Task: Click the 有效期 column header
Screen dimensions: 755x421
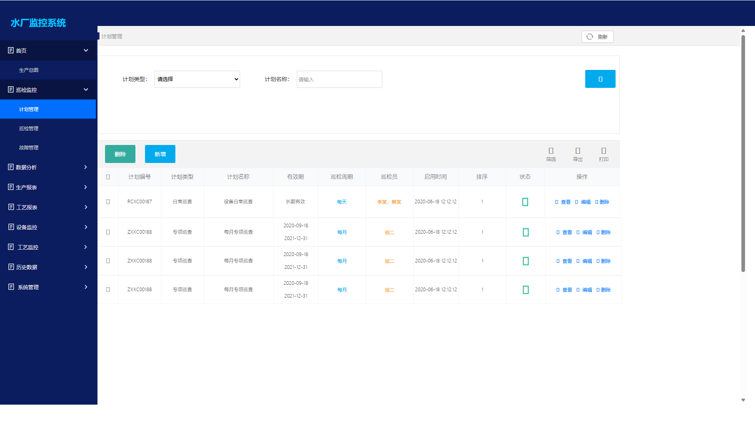Action: tap(295, 177)
